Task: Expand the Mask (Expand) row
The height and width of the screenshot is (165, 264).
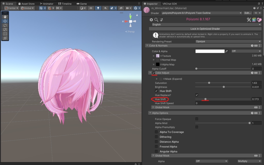Action: point(157,79)
